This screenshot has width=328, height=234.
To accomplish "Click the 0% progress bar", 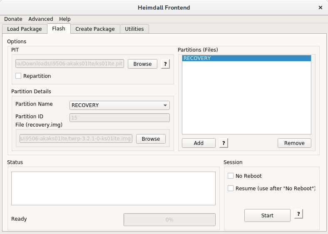I will coord(169,219).
